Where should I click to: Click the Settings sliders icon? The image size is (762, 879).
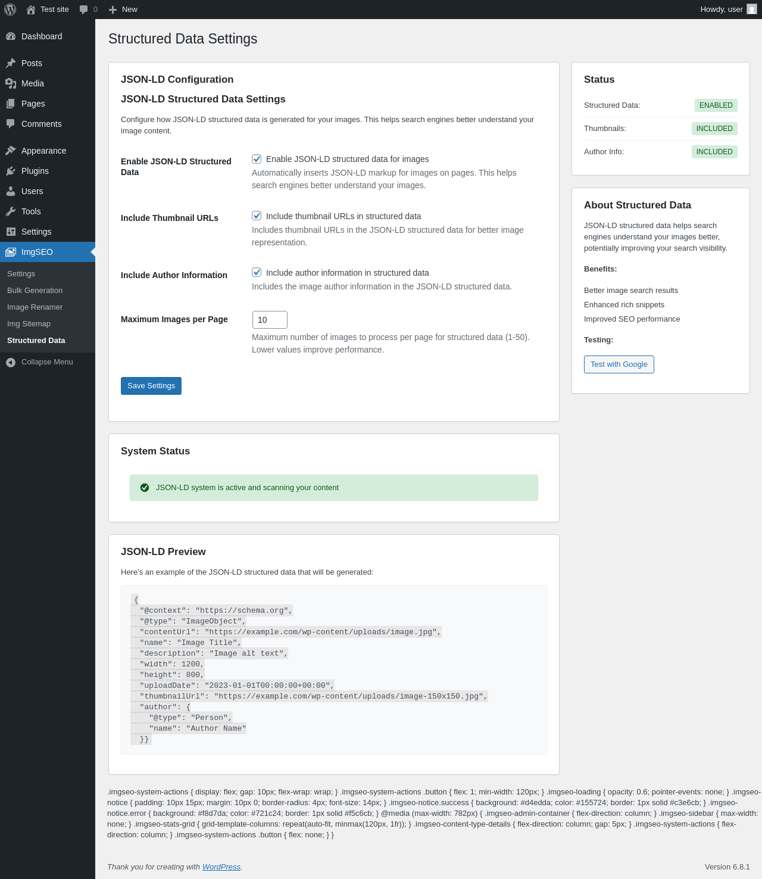click(x=11, y=232)
